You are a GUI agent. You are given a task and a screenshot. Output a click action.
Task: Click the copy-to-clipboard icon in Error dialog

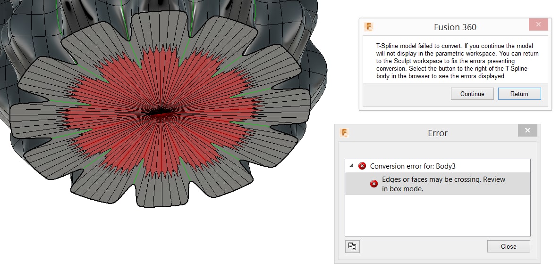(352, 246)
